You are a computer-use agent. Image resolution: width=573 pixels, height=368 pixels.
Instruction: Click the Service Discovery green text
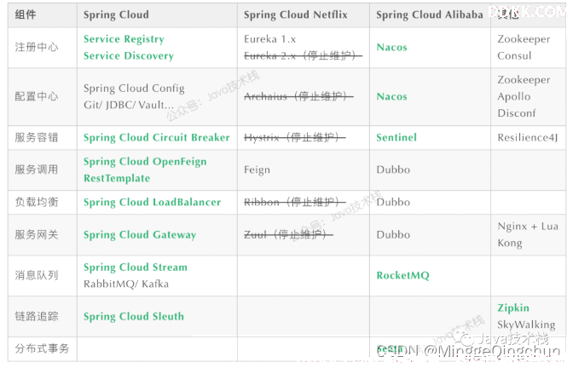129,56
